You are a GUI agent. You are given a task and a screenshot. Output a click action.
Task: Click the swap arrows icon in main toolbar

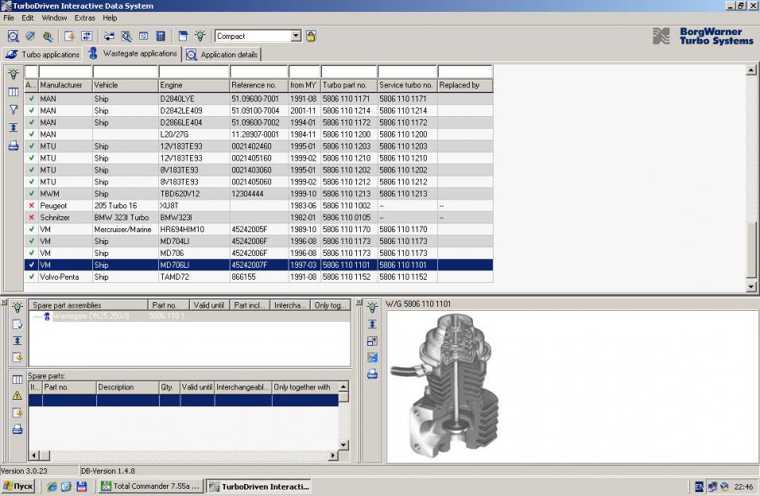pos(87,36)
